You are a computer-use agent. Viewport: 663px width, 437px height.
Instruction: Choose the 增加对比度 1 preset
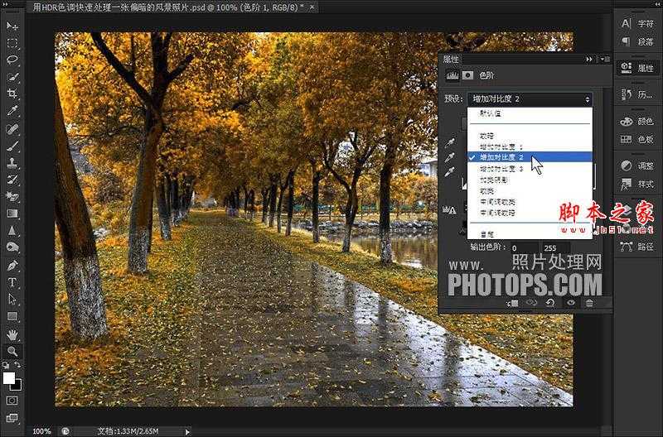coord(530,147)
